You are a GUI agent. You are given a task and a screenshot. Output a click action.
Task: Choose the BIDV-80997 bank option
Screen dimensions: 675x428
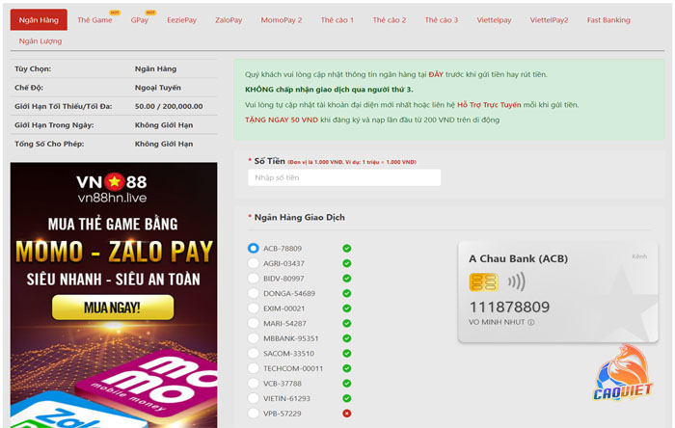point(253,279)
